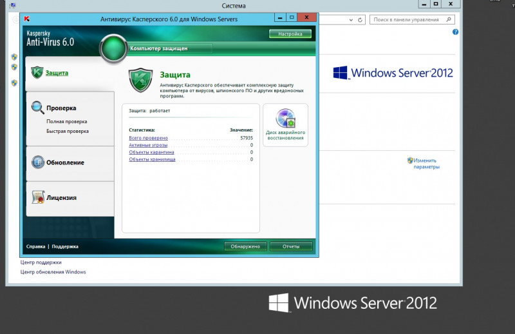515x334 pixels.
Task: Open the Проверка section
Action: 61,108
